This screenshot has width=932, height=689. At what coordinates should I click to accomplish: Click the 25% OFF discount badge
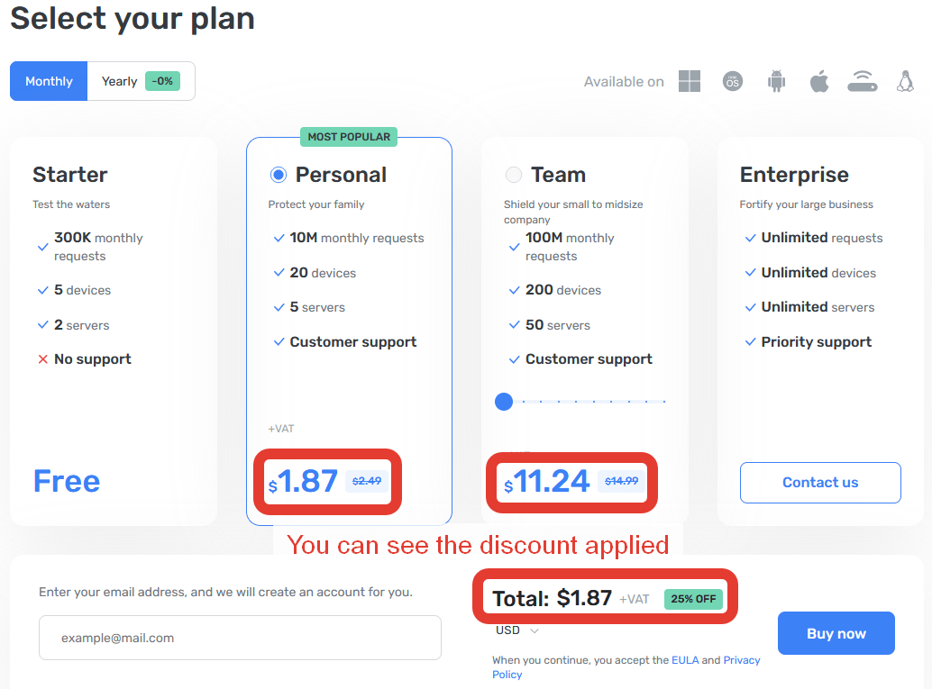tap(693, 599)
